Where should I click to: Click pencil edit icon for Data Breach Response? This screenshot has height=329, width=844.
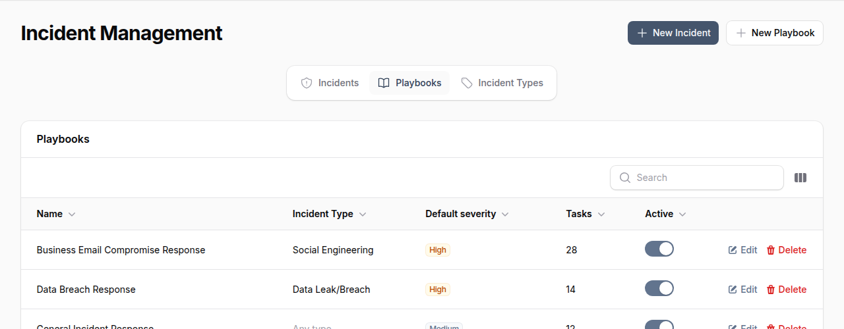[733, 290]
